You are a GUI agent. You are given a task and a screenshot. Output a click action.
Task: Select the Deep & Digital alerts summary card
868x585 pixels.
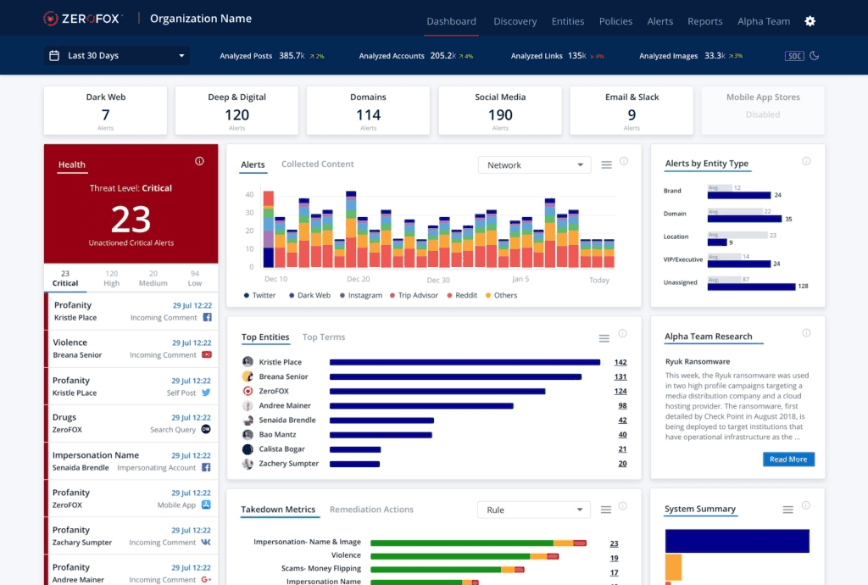238,110
